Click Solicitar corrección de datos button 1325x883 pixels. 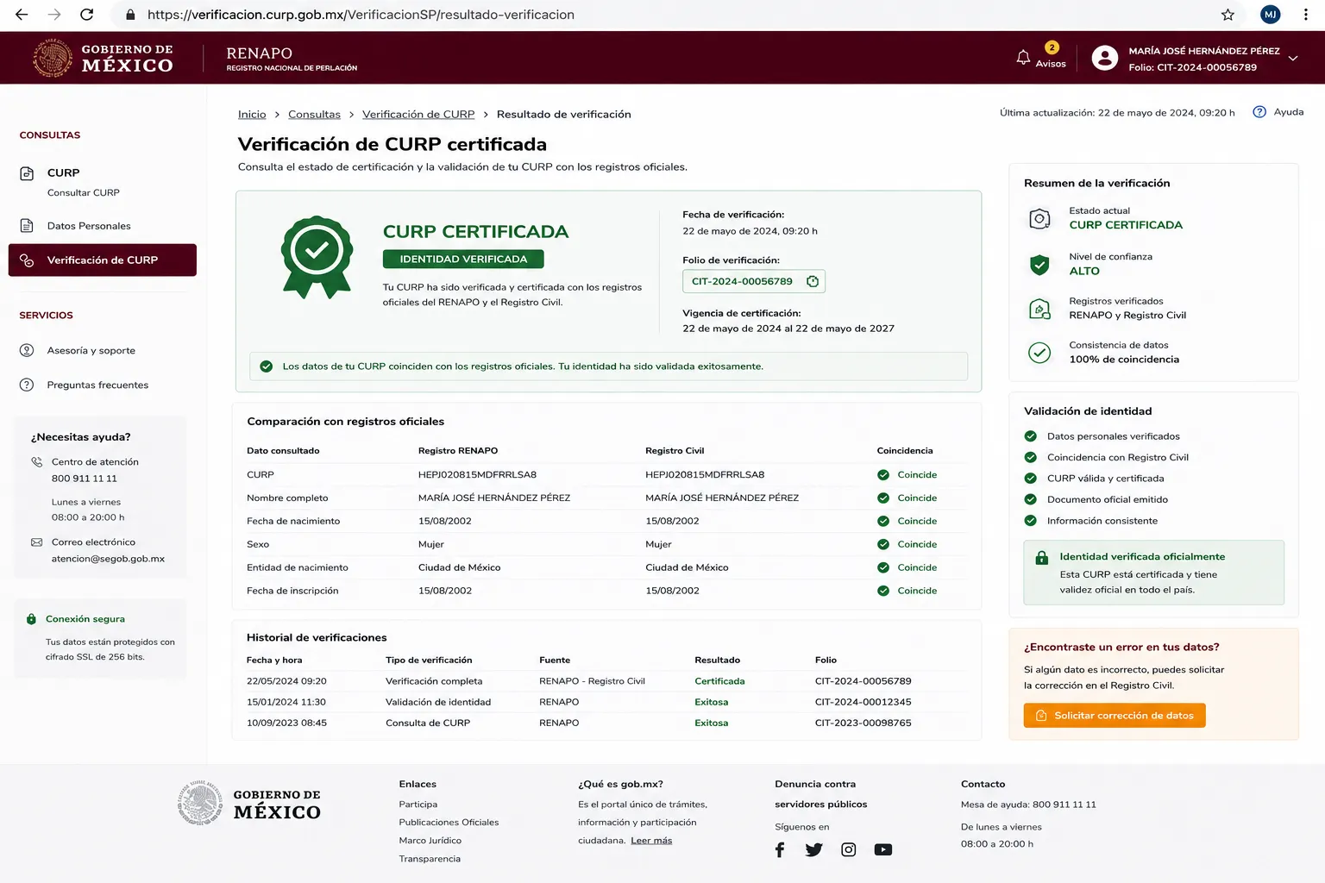pyautogui.click(x=1115, y=716)
